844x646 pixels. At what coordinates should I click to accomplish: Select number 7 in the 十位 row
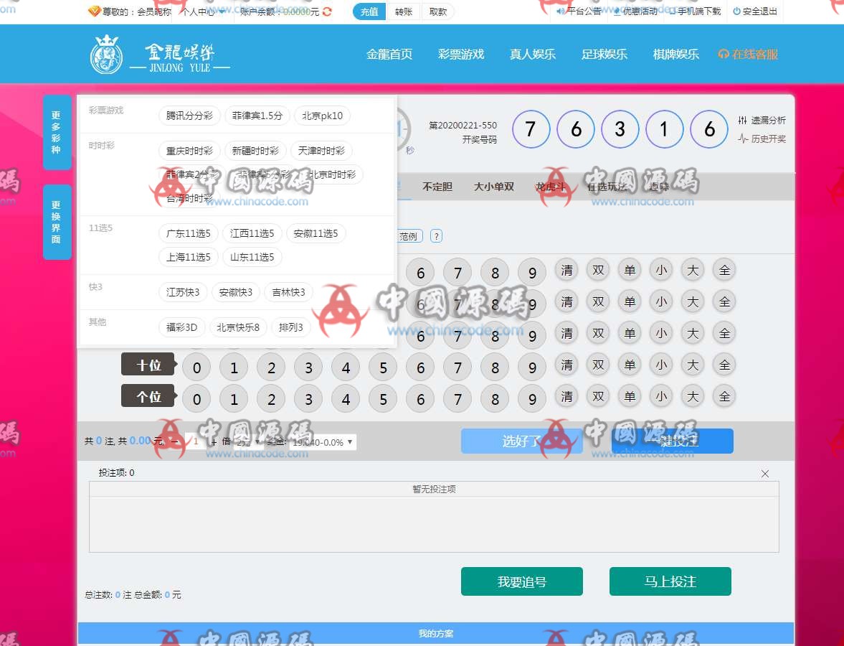tap(457, 368)
